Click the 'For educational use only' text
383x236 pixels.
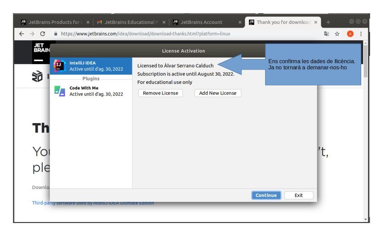(x=165, y=82)
